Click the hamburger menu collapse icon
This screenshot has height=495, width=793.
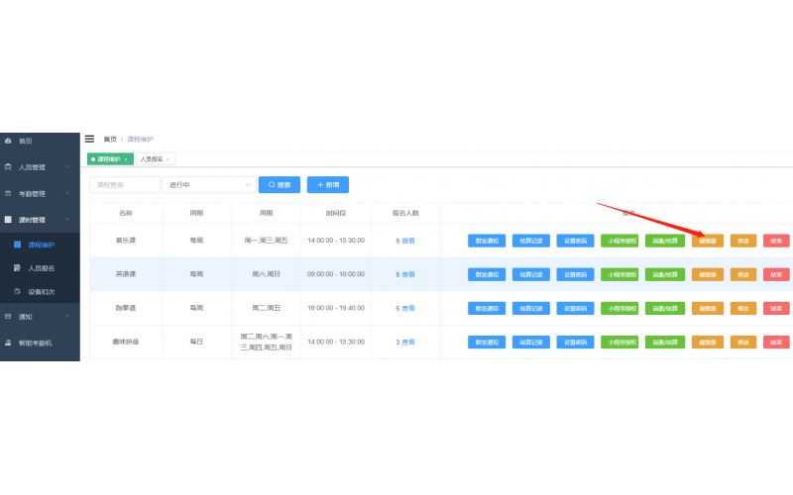point(89,140)
